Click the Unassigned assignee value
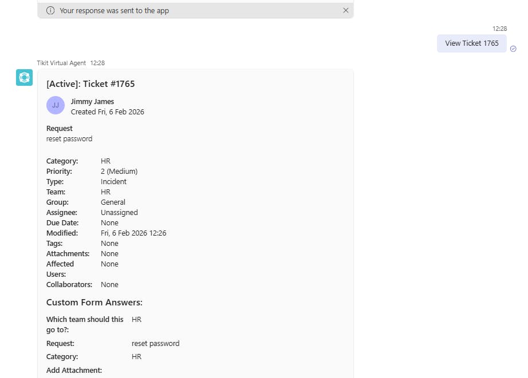The height and width of the screenshot is (378, 528). pos(119,213)
